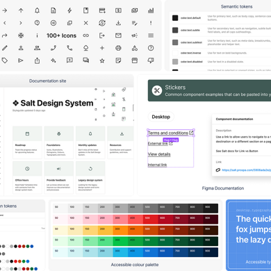Image resolution: width=271 pixels, height=271 pixels.
Task: Select the color.text.default token swatch
Action: click(175, 18)
